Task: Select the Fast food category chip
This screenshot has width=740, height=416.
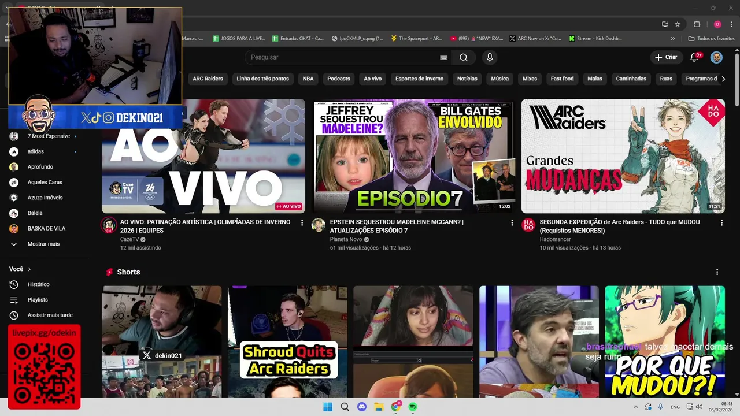Action: [562, 79]
